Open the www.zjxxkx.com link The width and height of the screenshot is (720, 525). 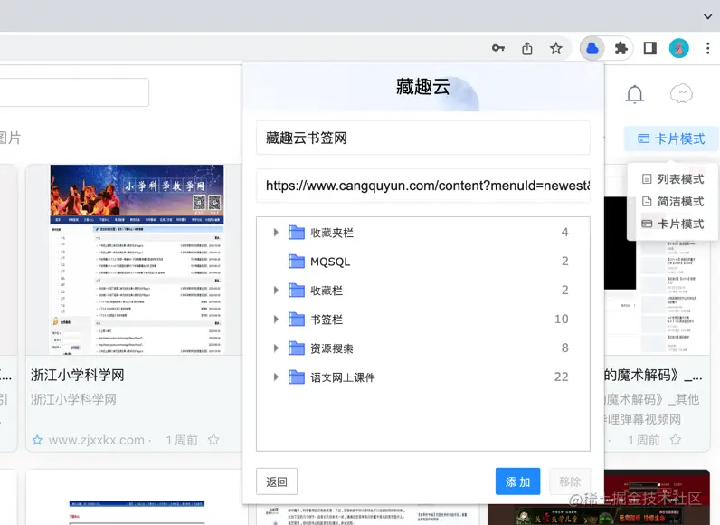pyautogui.click(x=97, y=440)
